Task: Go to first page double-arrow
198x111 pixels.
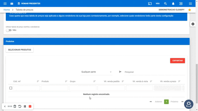Action: 151,102
